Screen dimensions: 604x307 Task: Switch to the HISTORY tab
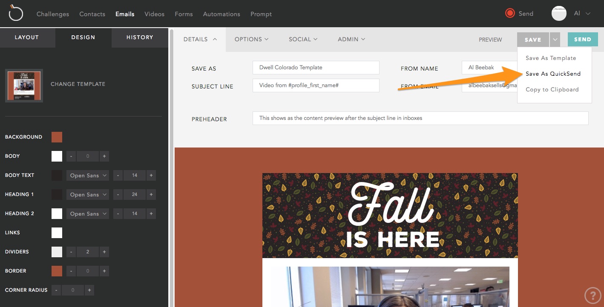(x=140, y=37)
